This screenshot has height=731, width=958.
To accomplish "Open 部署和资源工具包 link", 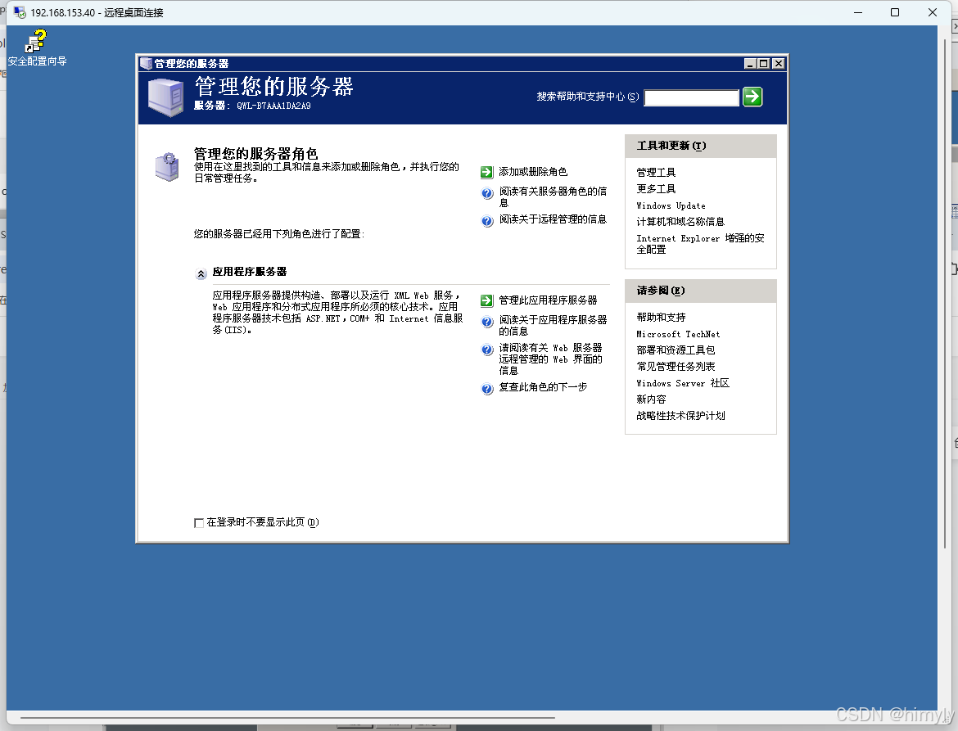I will click(x=676, y=350).
